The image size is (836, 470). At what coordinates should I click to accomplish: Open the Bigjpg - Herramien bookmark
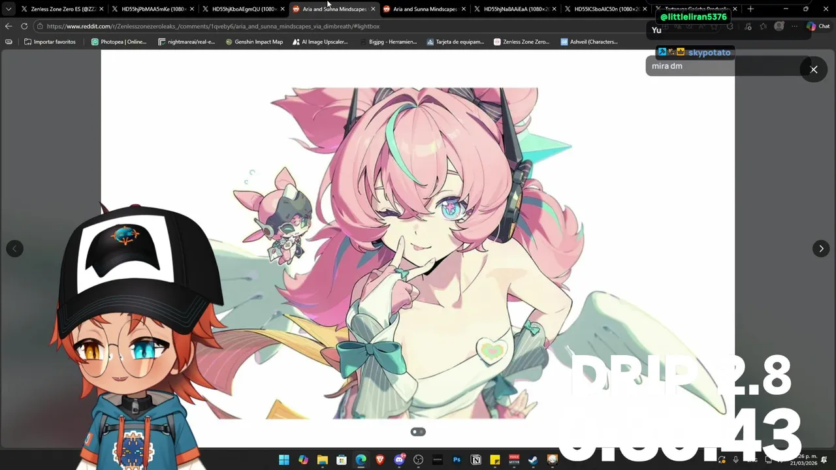point(388,42)
